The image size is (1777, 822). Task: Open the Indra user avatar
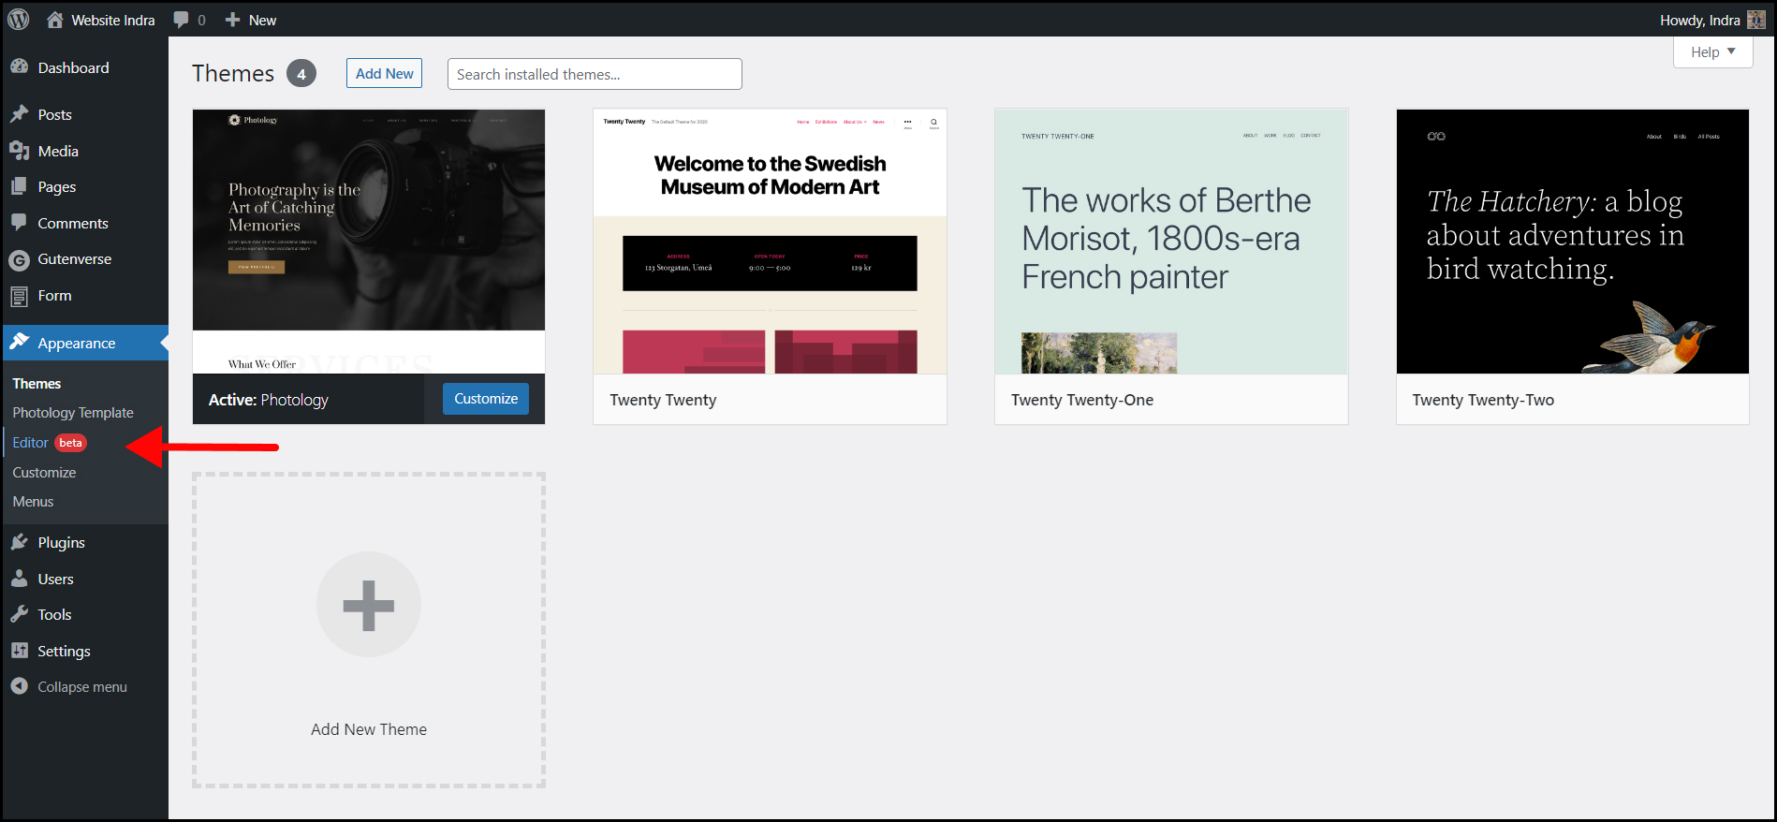[x=1756, y=20]
